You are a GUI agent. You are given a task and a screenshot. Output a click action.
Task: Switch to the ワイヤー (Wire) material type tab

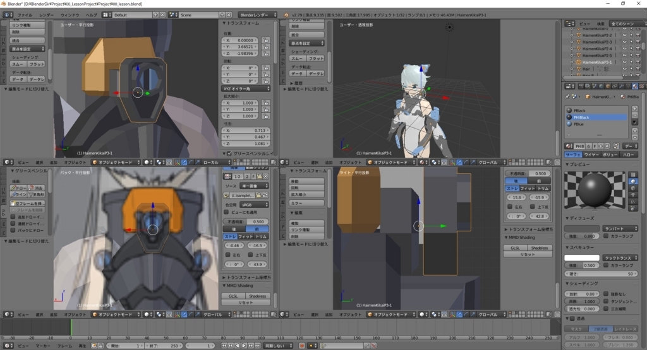(x=591, y=155)
